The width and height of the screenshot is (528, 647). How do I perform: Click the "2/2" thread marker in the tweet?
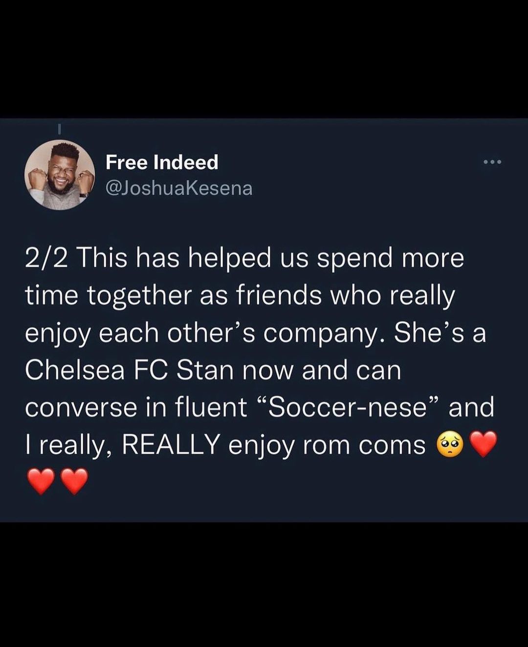46,258
